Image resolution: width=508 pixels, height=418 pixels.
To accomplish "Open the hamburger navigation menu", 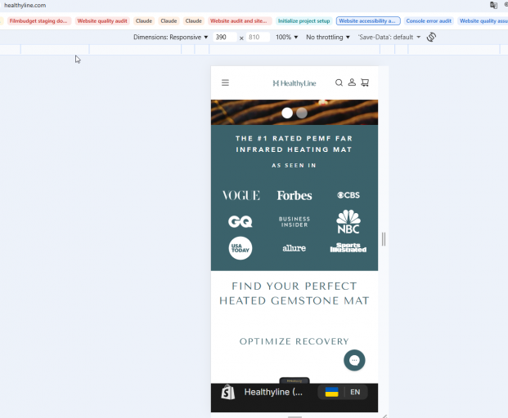I will click(225, 82).
